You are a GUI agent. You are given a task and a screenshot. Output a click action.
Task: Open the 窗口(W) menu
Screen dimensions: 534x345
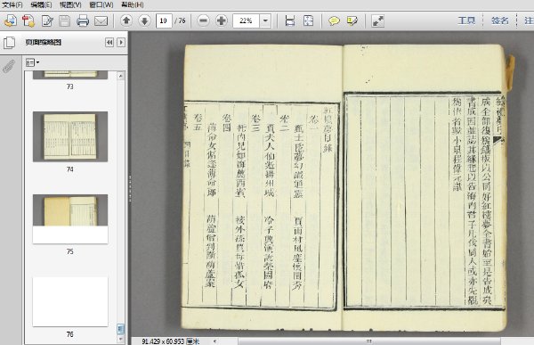pos(101,4)
